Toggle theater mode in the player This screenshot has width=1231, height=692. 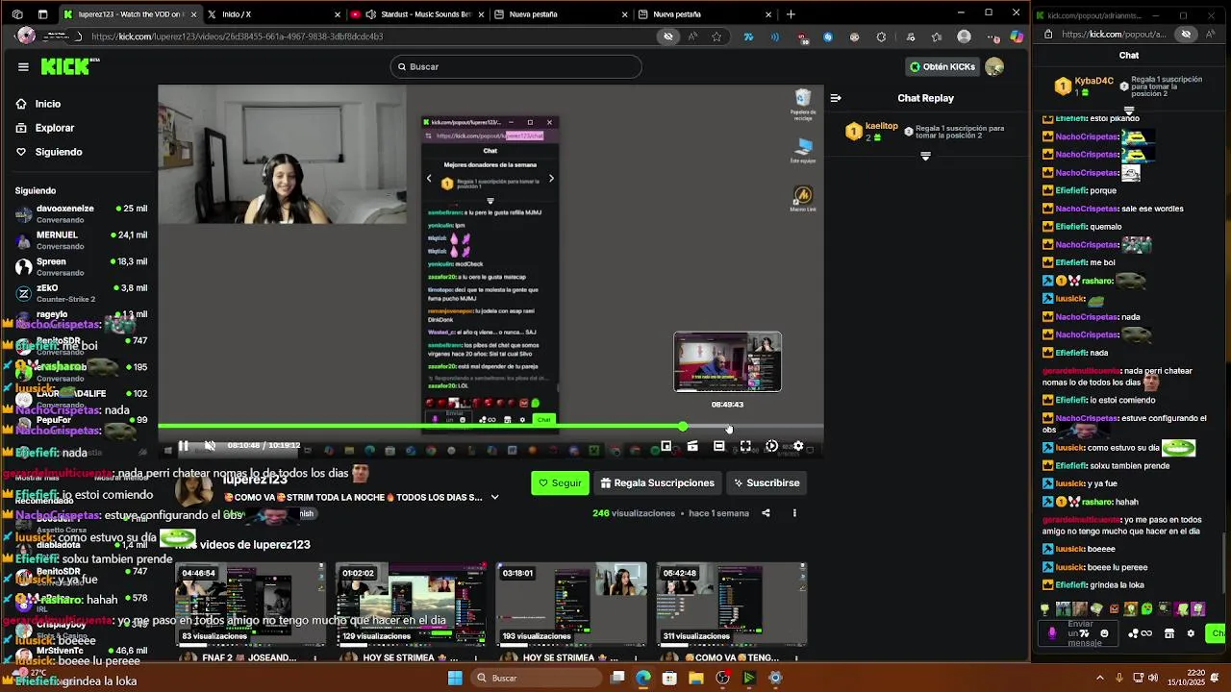tap(718, 446)
